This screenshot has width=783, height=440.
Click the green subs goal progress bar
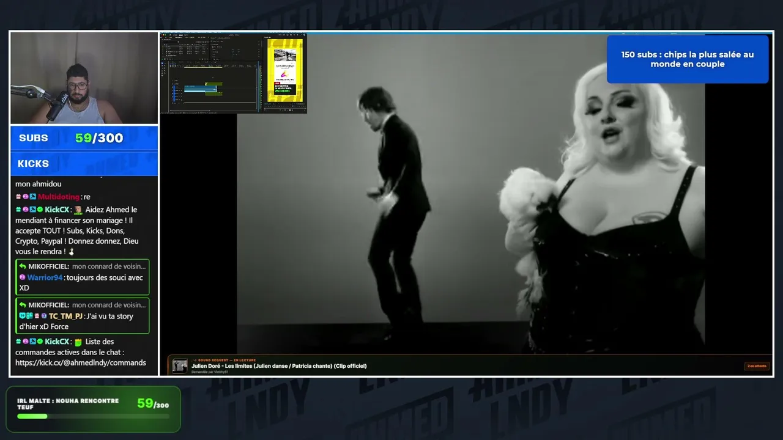tap(93, 416)
